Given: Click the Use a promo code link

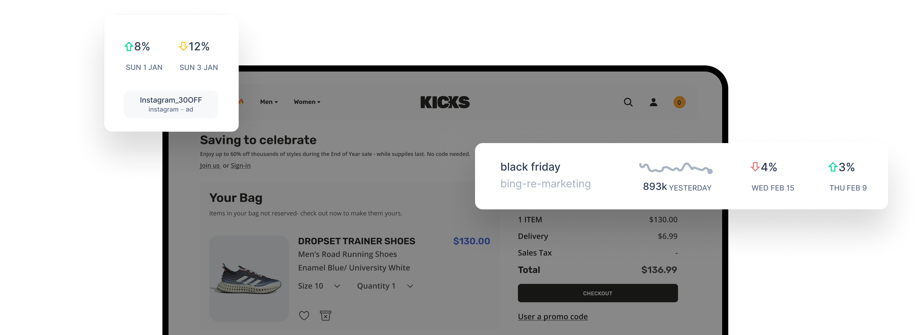Looking at the screenshot, I should pos(552,316).
